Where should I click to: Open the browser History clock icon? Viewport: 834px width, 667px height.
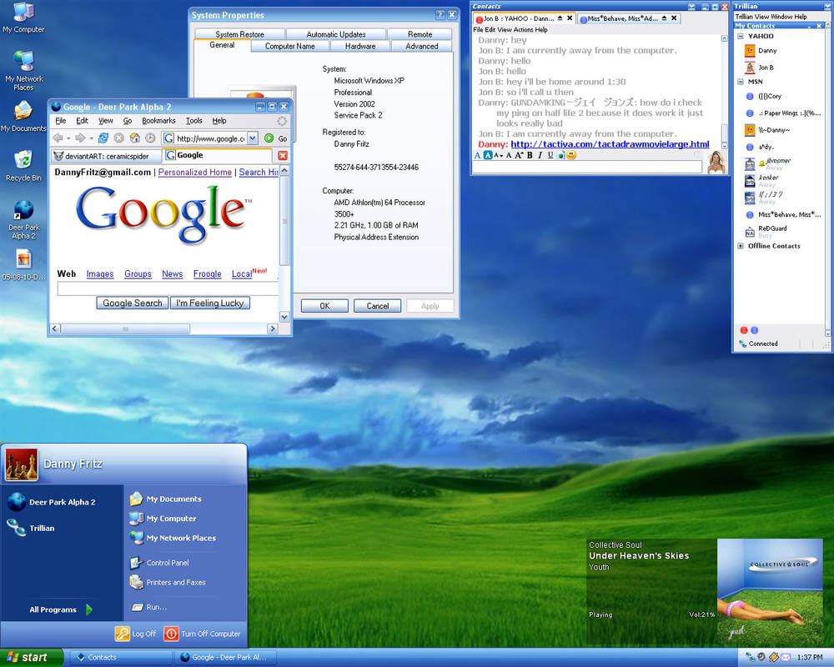[150, 138]
